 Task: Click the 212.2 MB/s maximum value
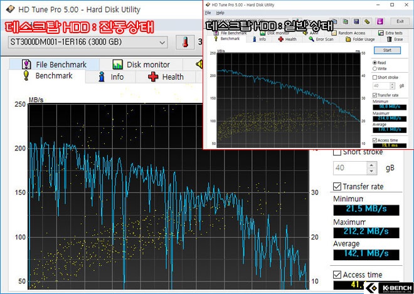click(x=366, y=232)
